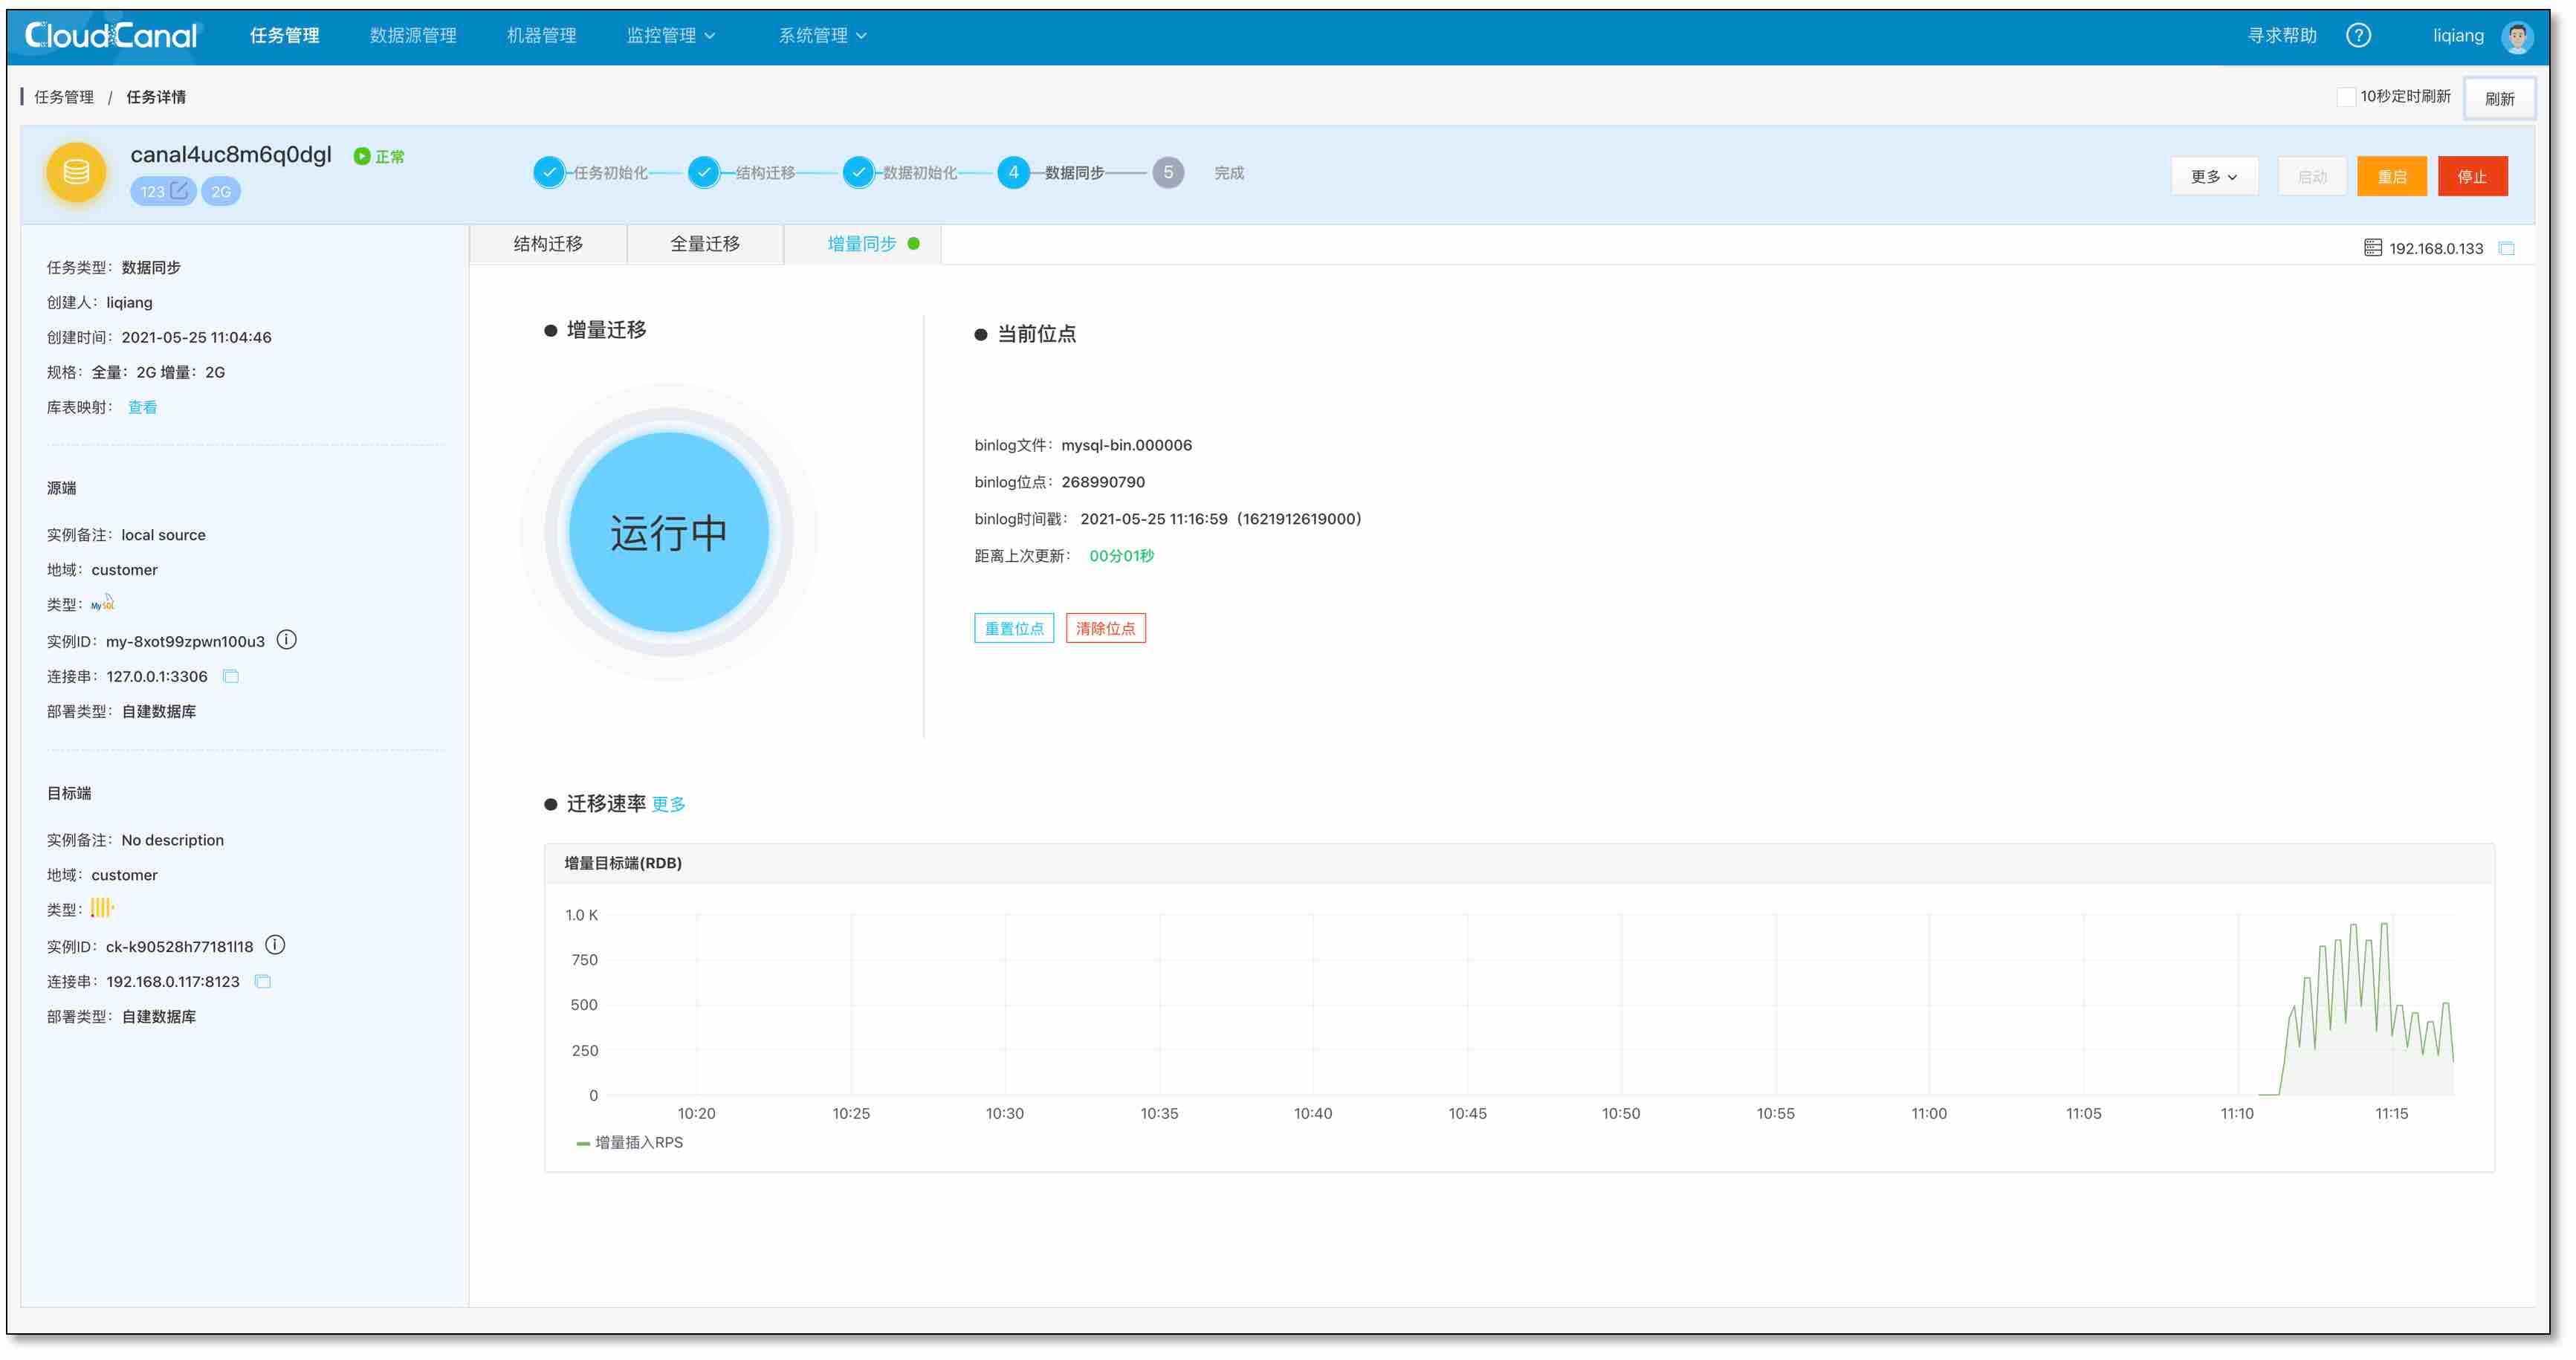Click the help question mark icon

click(2358, 36)
